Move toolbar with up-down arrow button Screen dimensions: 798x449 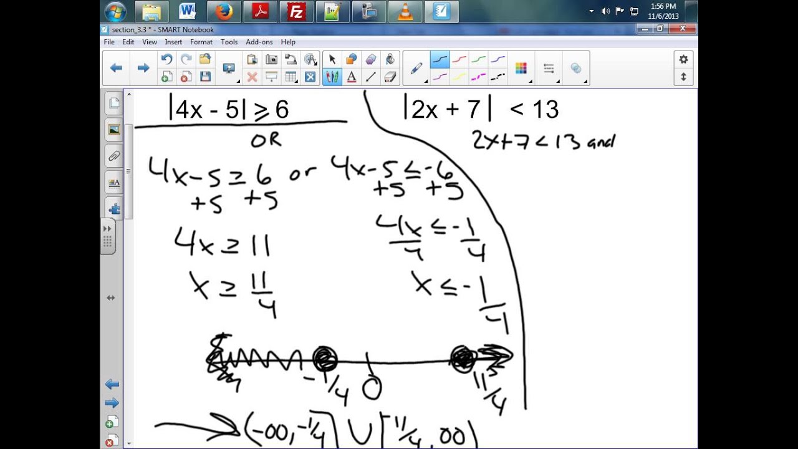tap(683, 77)
